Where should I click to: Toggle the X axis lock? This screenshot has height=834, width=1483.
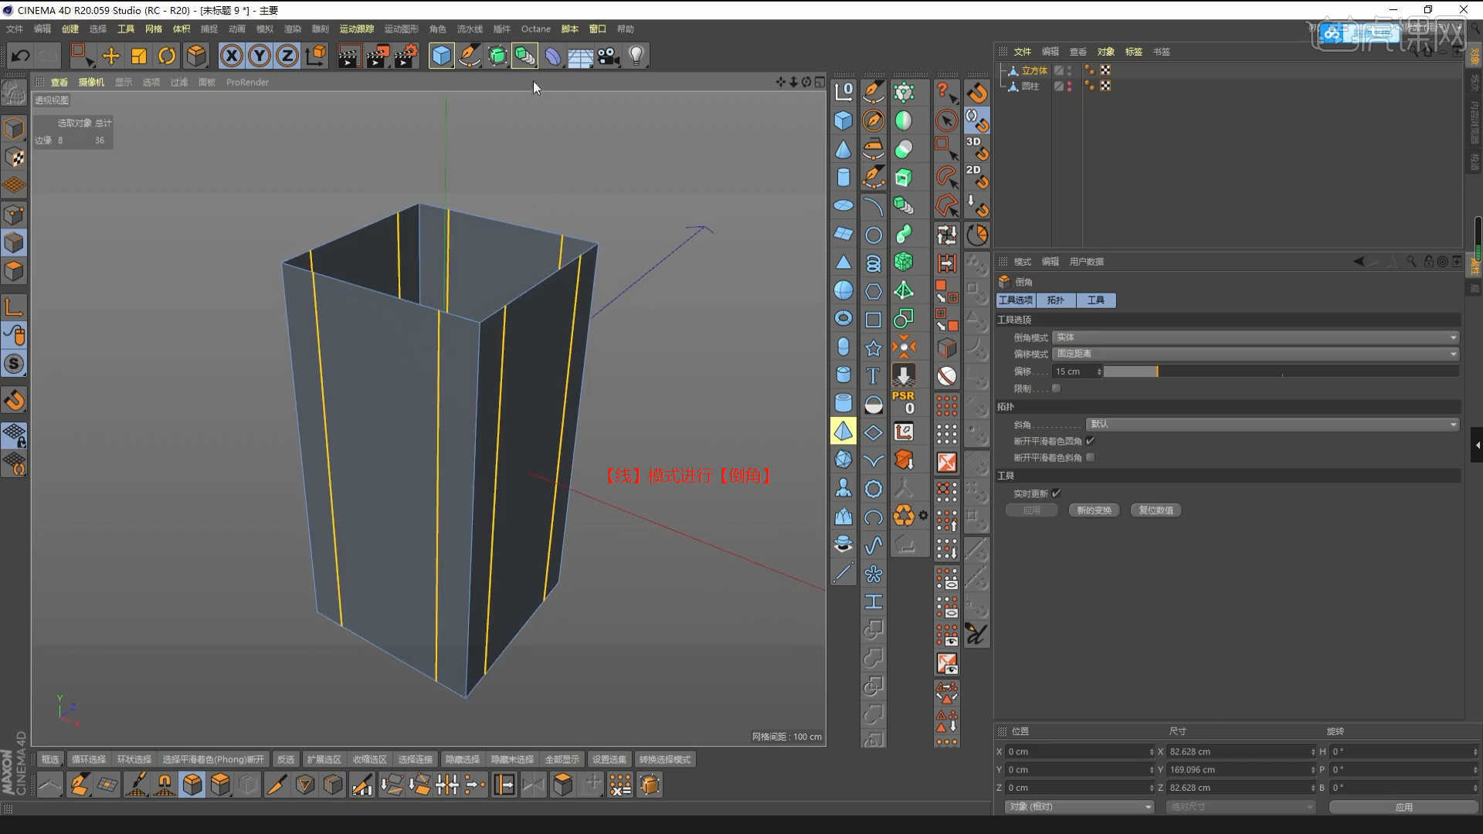(x=232, y=56)
